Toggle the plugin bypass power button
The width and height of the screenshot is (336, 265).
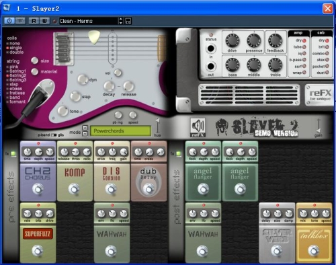(x=9, y=21)
